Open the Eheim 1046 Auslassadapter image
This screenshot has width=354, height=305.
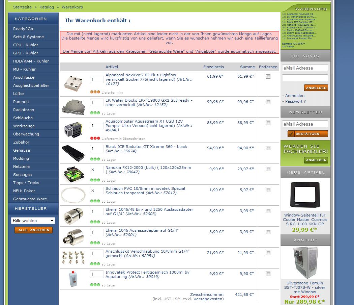[x=73, y=237]
